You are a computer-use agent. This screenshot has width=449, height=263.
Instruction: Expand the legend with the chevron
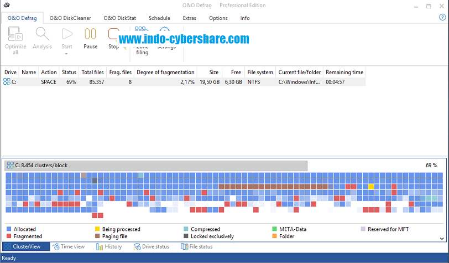(x=442, y=239)
